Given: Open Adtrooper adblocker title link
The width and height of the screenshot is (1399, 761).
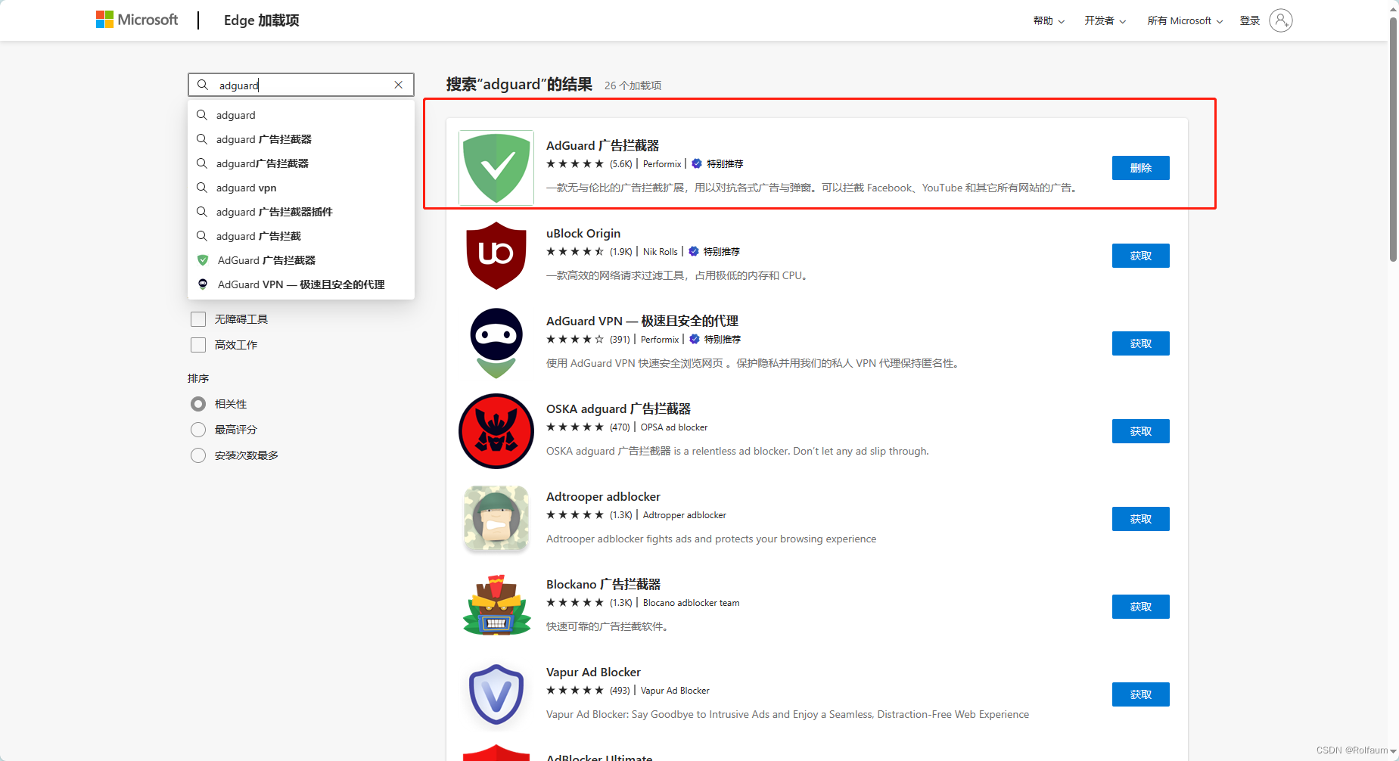Looking at the screenshot, I should click(603, 496).
